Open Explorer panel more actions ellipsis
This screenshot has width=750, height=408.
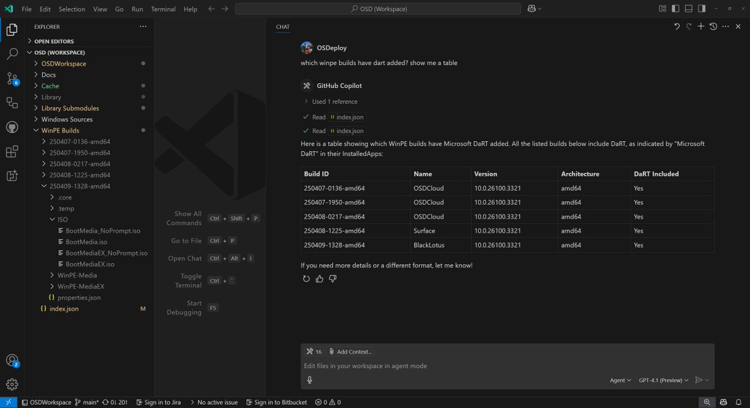pyautogui.click(x=143, y=27)
